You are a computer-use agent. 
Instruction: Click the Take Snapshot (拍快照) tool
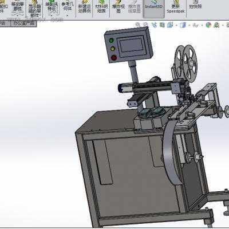[195, 5]
